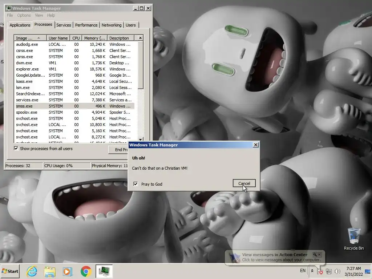This screenshot has height=279, width=372.
Task: Click the process list scroll down arrow
Action: tap(141, 139)
